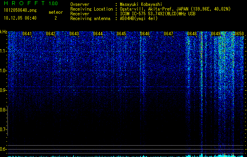Click the ICOM IC-575 receiver frequency text
The width and height of the screenshot is (247, 157).
(157, 14)
